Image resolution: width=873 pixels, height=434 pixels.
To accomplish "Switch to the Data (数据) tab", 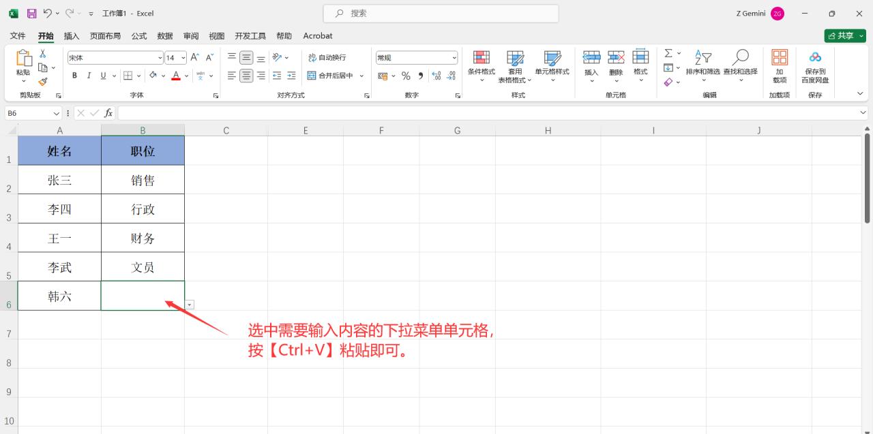I will [x=165, y=35].
